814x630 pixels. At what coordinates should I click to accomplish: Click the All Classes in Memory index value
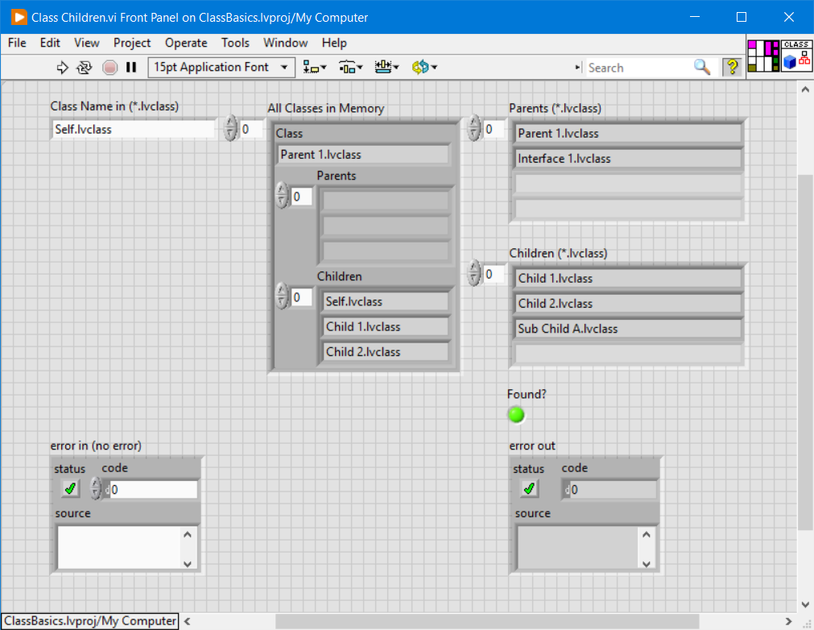[x=251, y=129]
